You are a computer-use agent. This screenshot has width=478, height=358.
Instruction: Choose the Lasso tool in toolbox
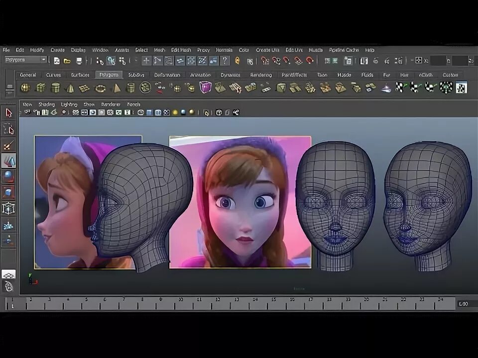click(8, 129)
